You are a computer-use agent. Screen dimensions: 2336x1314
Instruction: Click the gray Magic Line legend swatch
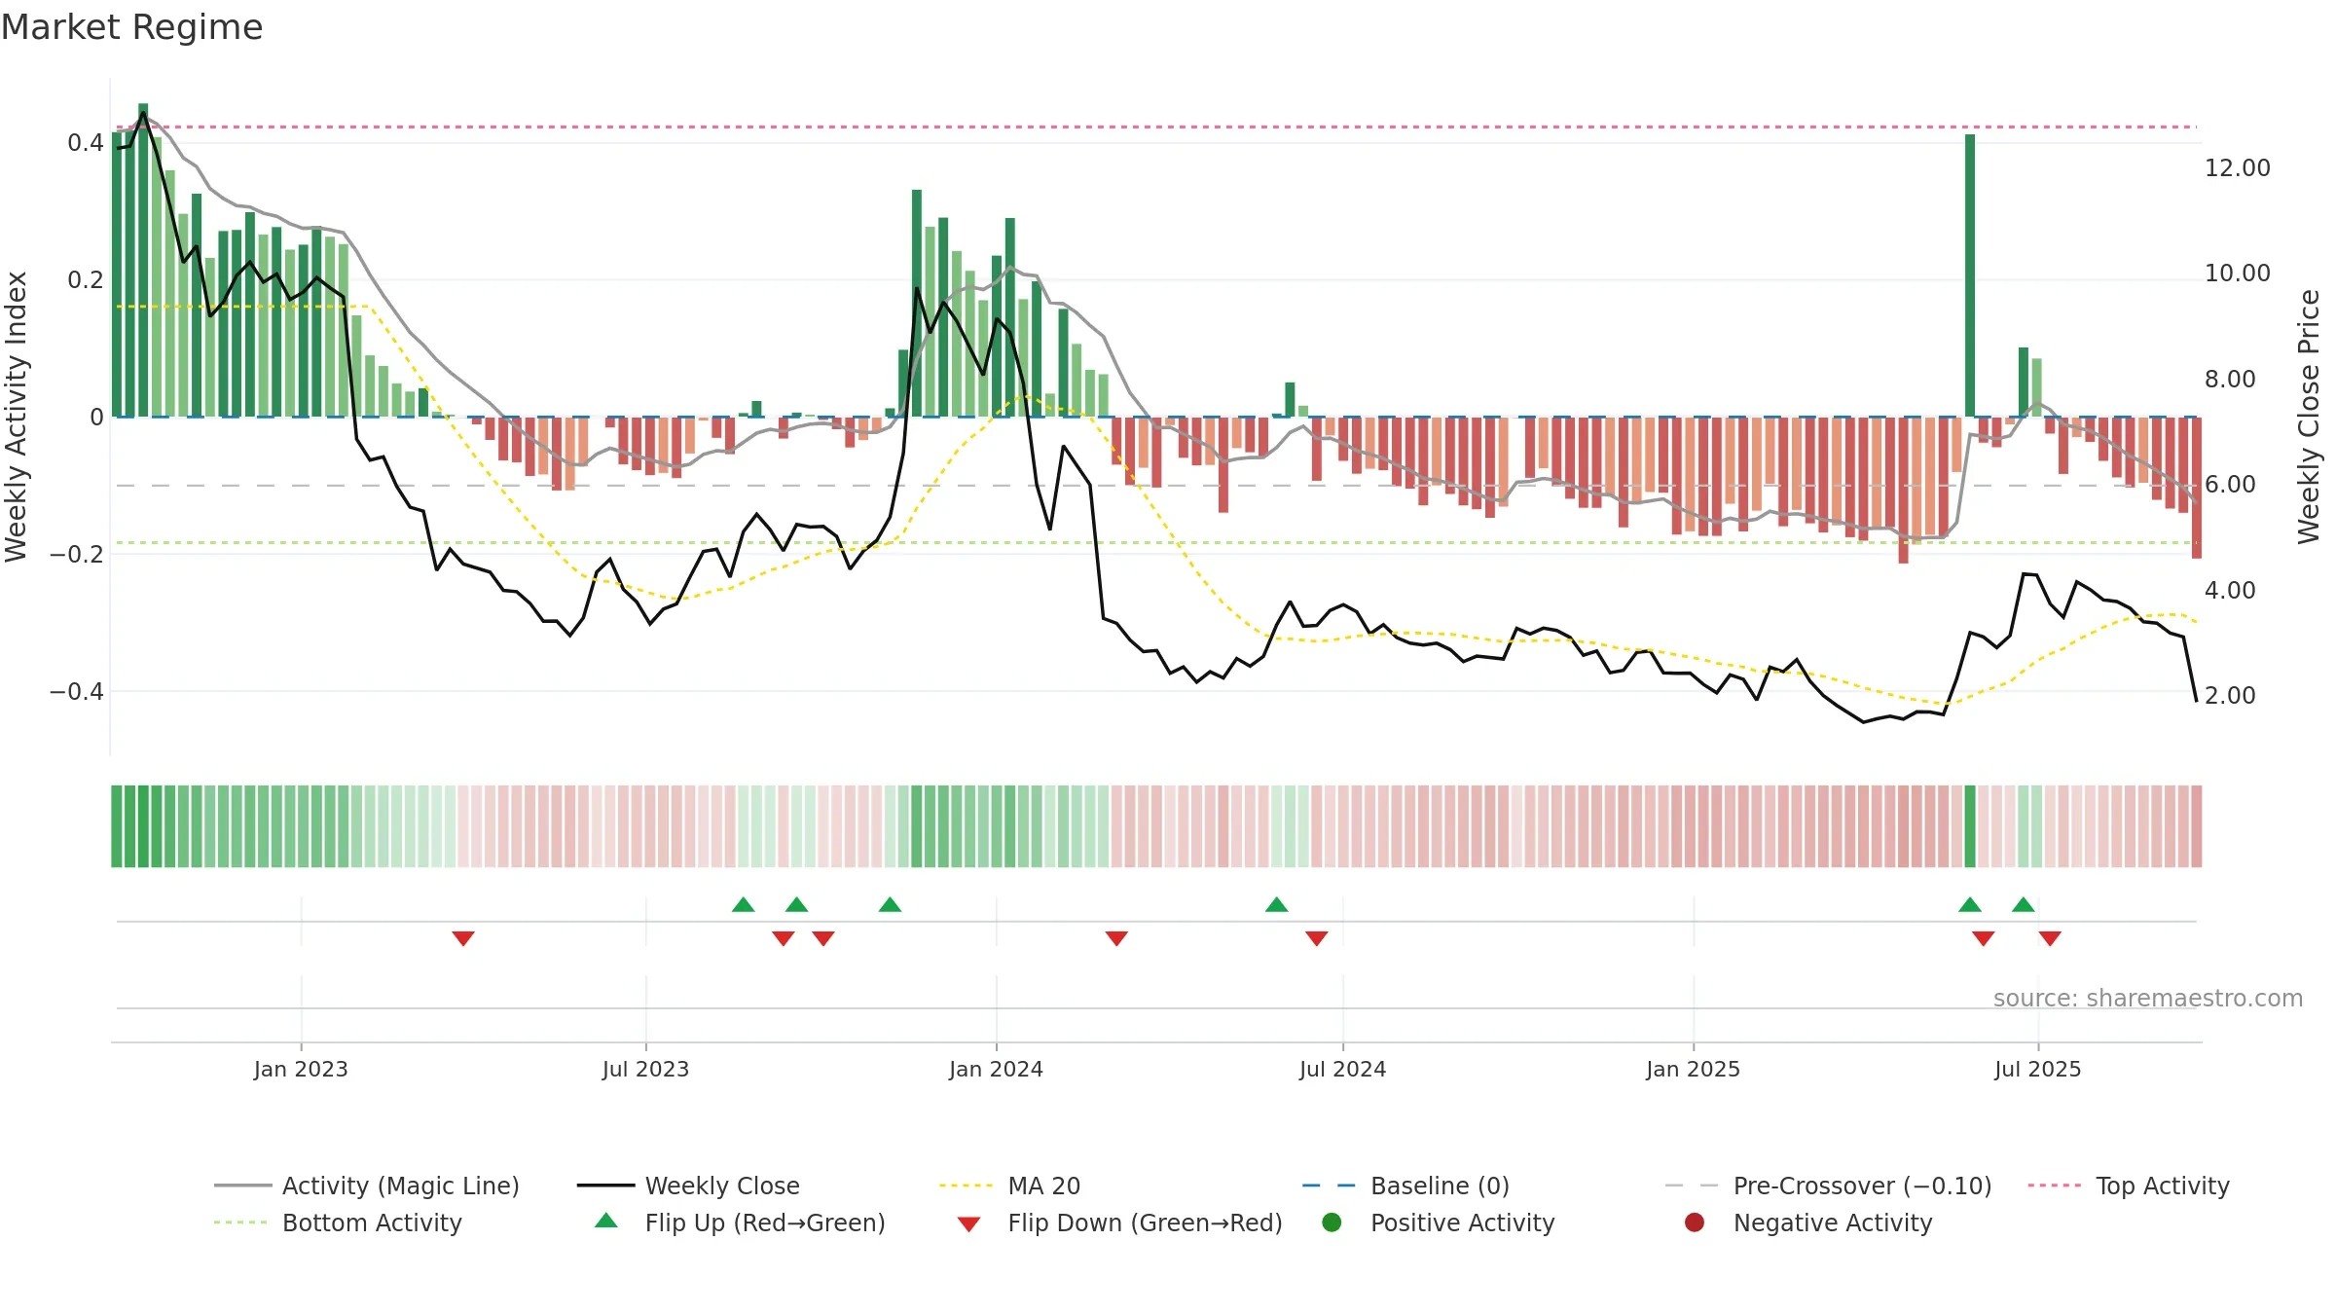tap(242, 1186)
